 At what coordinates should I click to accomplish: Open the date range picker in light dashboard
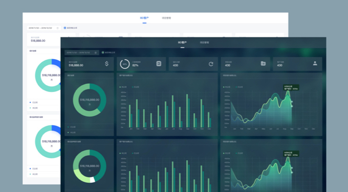[44, 28]
